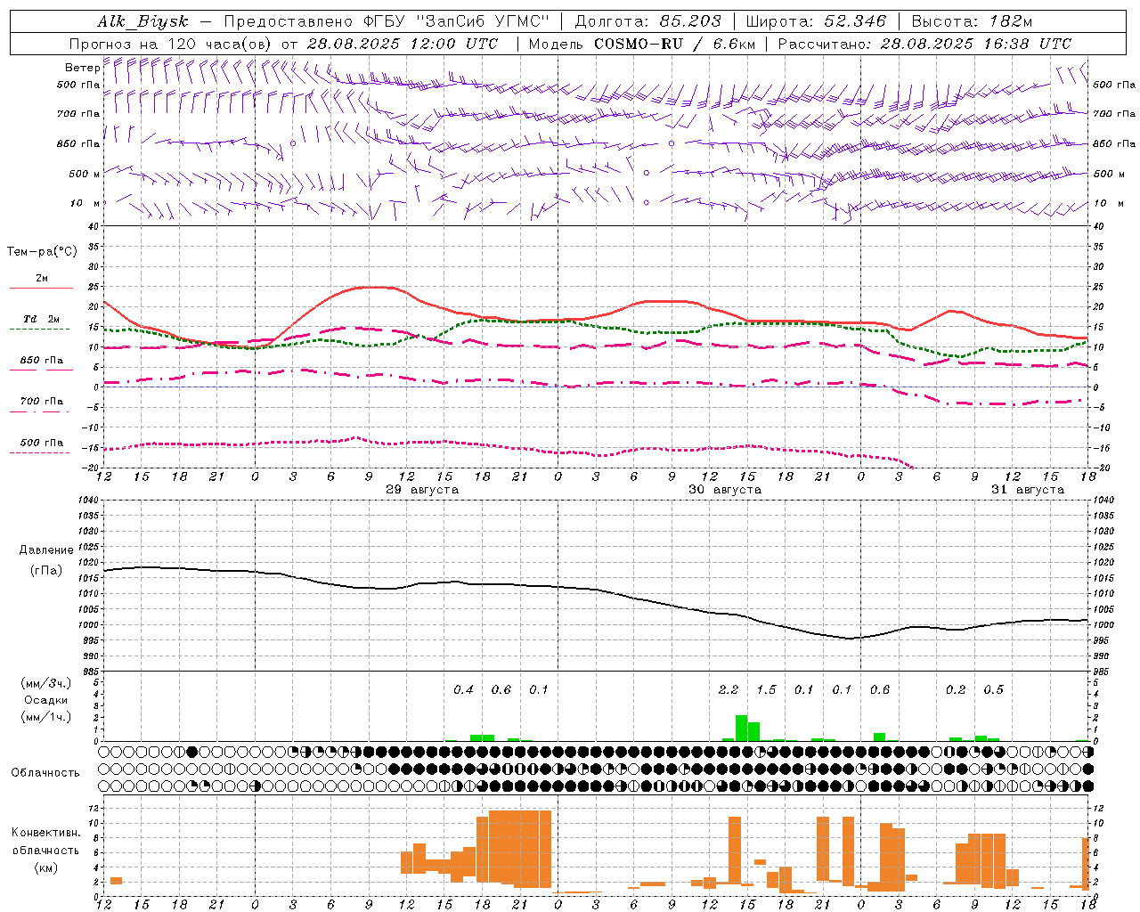Select the Рассчитано: 28.08.2025 16:38 UTC timestamp
This screenshot has width=1140, height=912.
pos(924,44)
